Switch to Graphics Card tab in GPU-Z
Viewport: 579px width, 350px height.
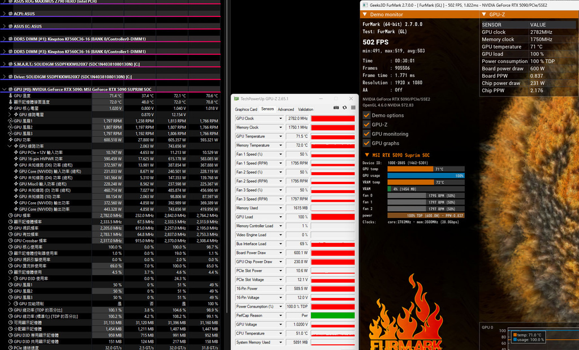click(x=246, y=109)
